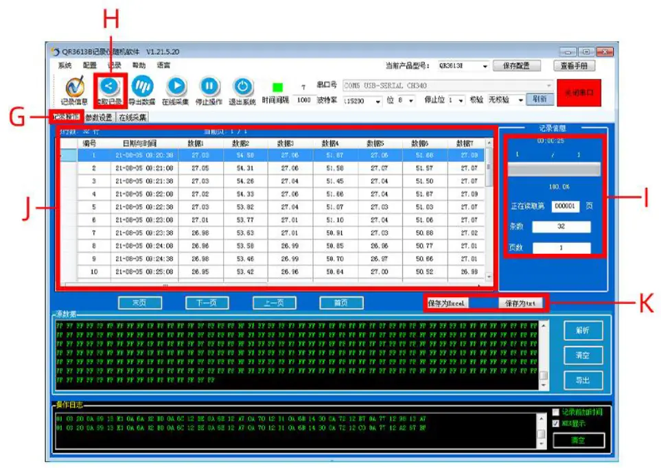Click the 页数 field showing 1

click(561, 248)
